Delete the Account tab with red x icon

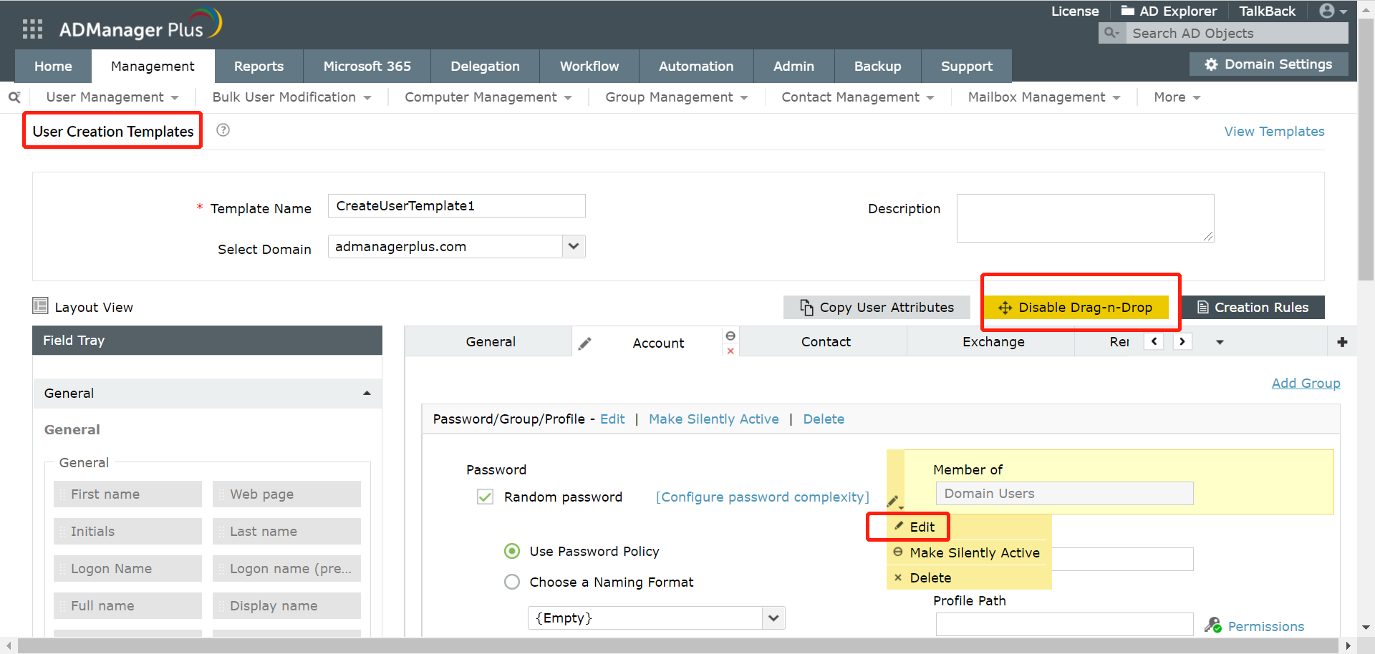pyautogui.click(x=730, y=351)
